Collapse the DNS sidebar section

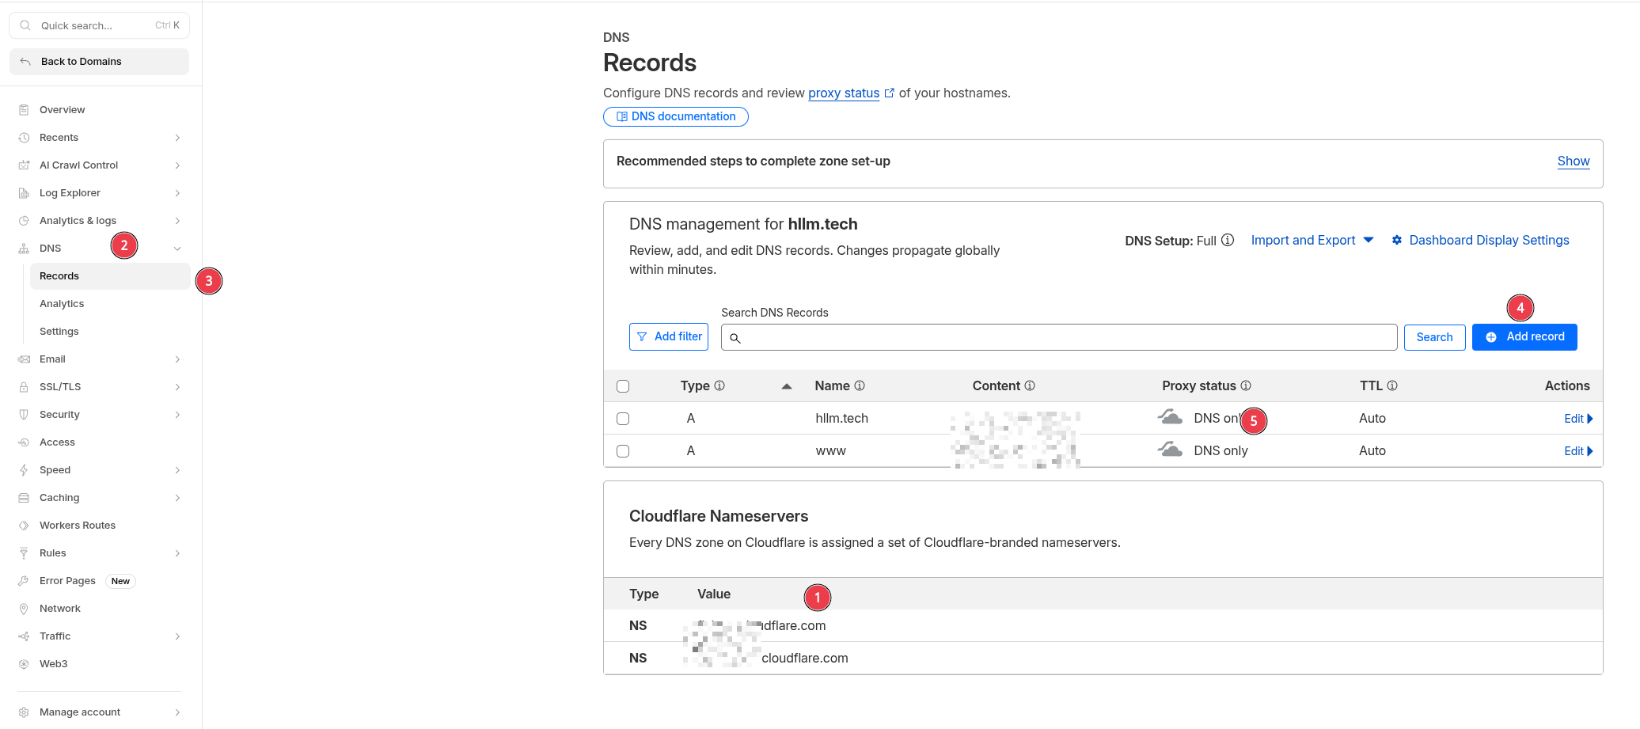pos(177,249)
